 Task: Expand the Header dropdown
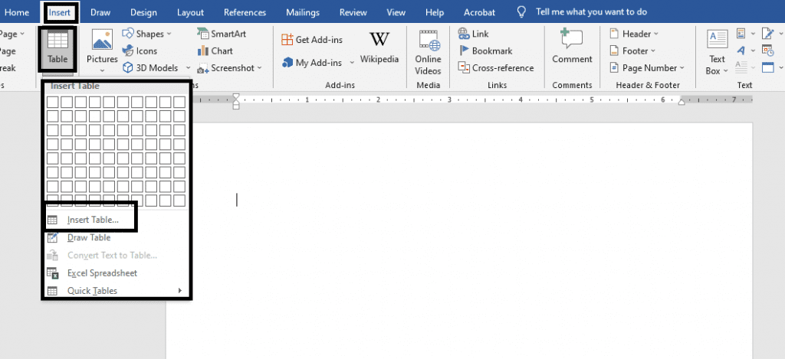click(x=635, y=34)
